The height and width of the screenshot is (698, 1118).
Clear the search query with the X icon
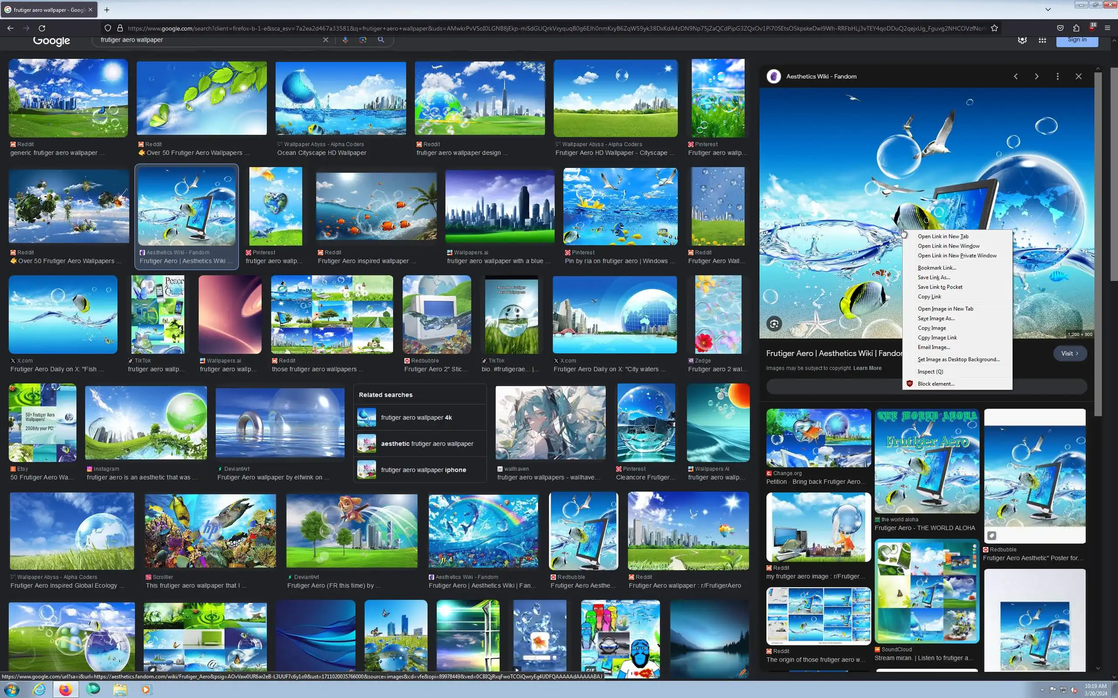tap(326, 40)
